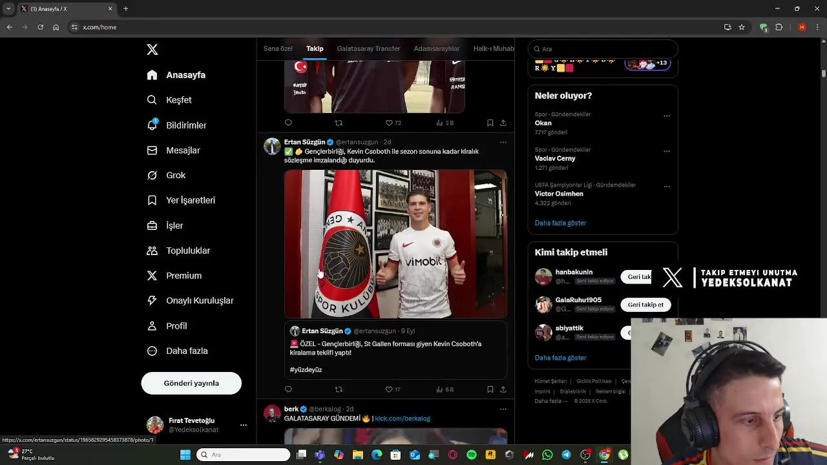This screenshot has width=827, height=465.
Task: Open Onaylı Kuruluşlar lightning icon
Action: (152, 300)
